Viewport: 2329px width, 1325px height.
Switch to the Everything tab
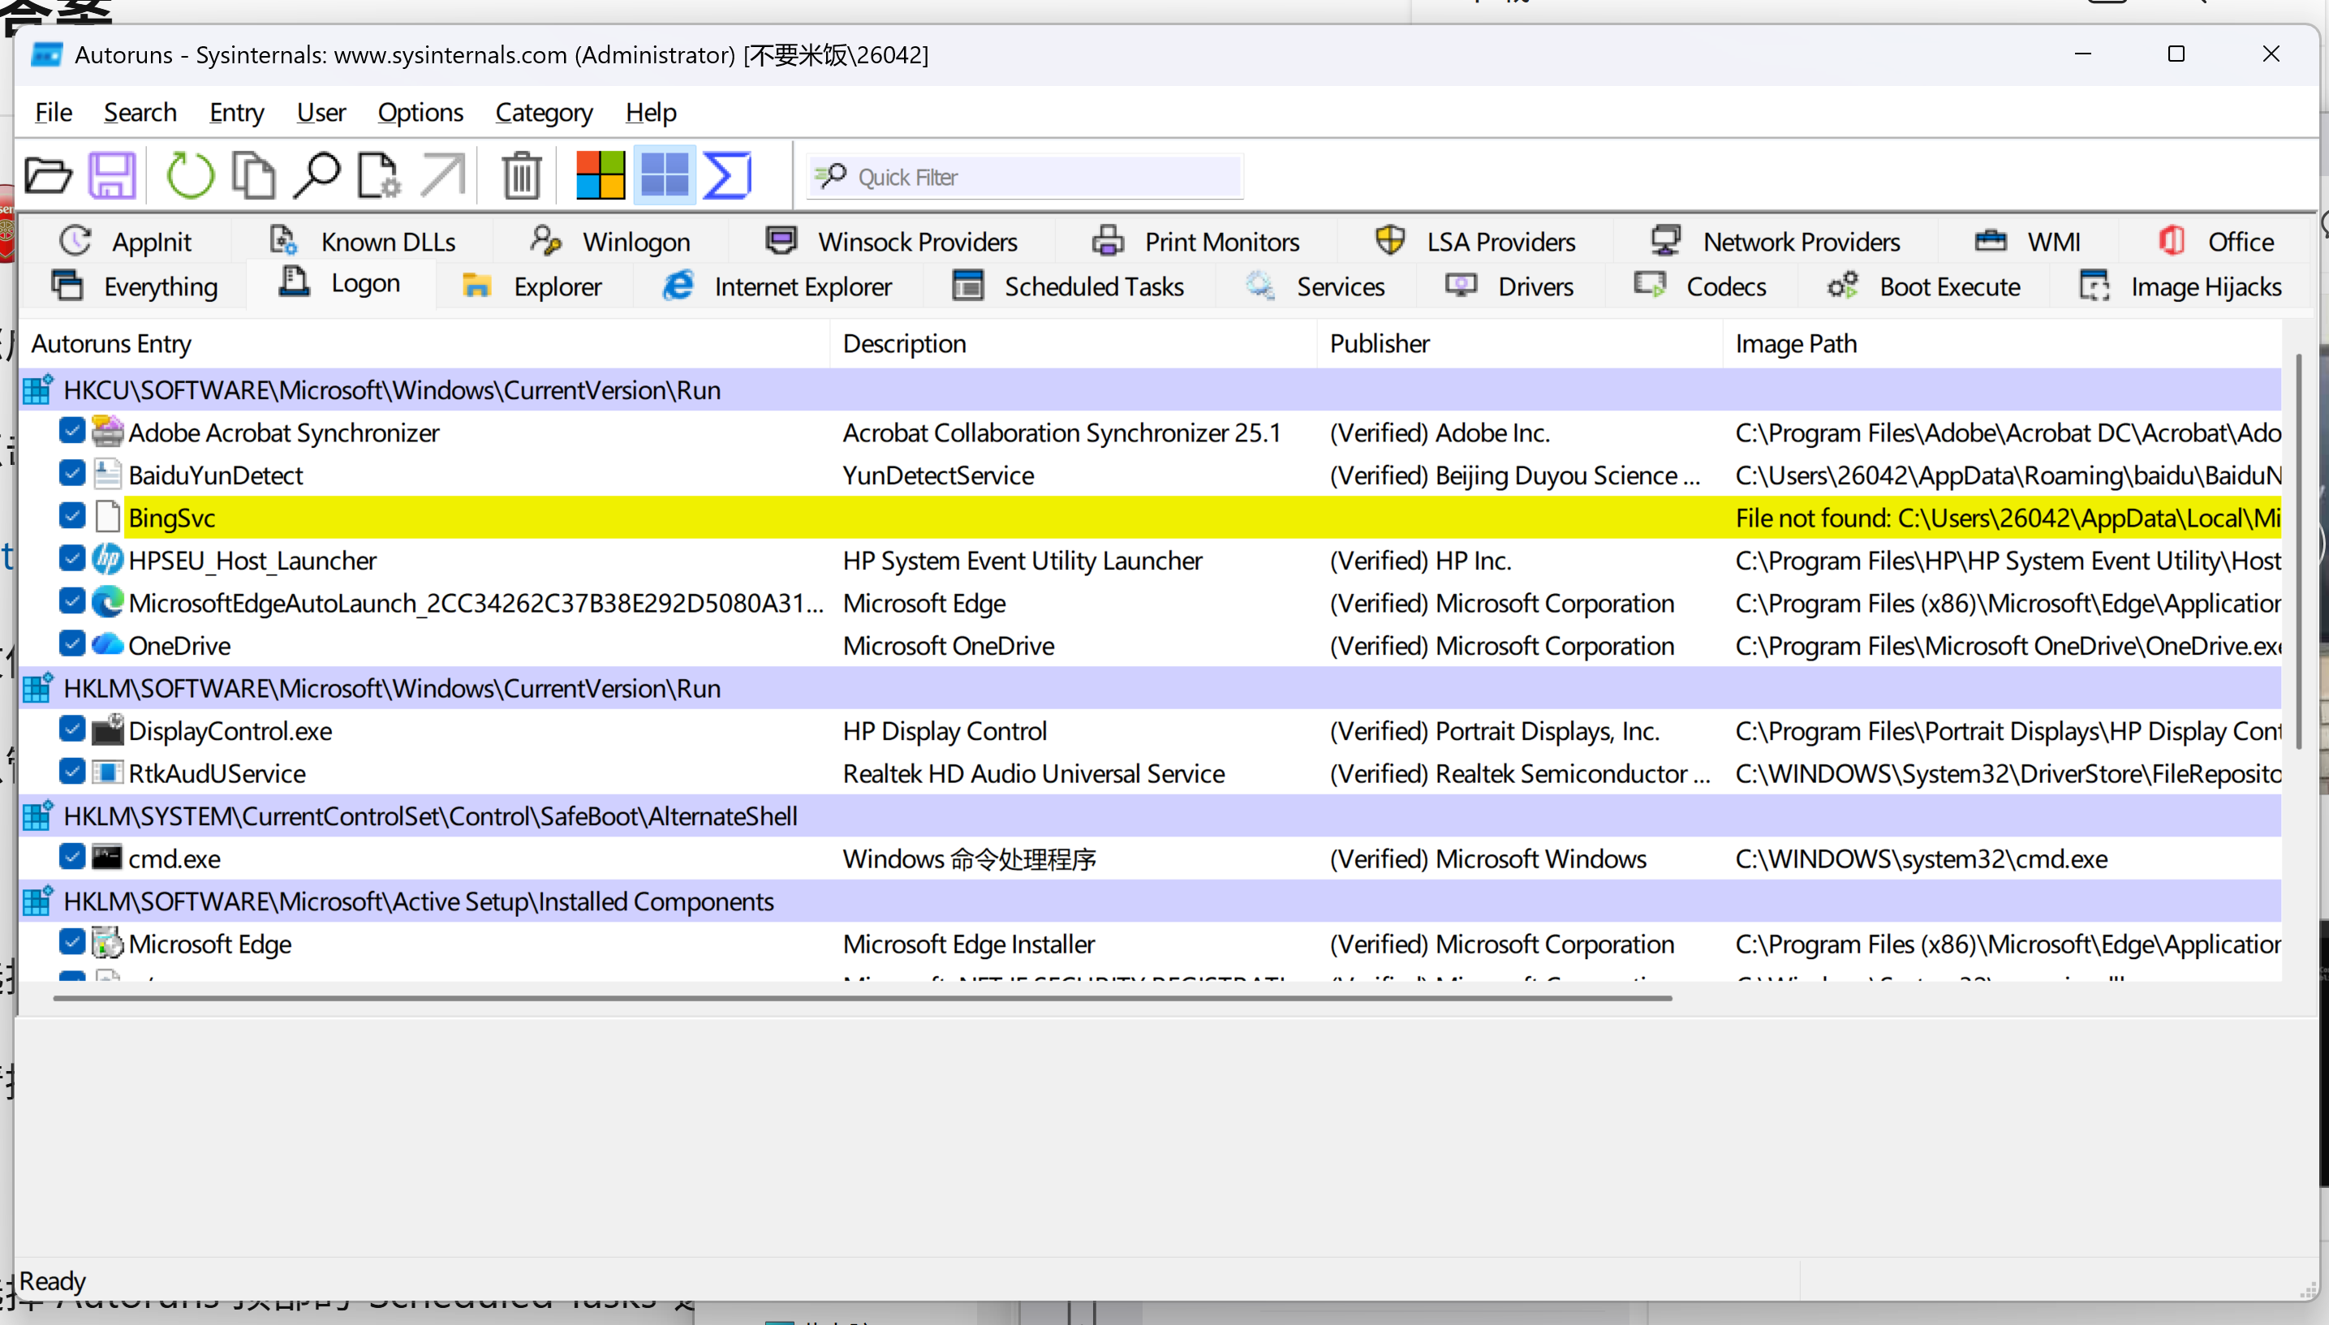(135, 286)
